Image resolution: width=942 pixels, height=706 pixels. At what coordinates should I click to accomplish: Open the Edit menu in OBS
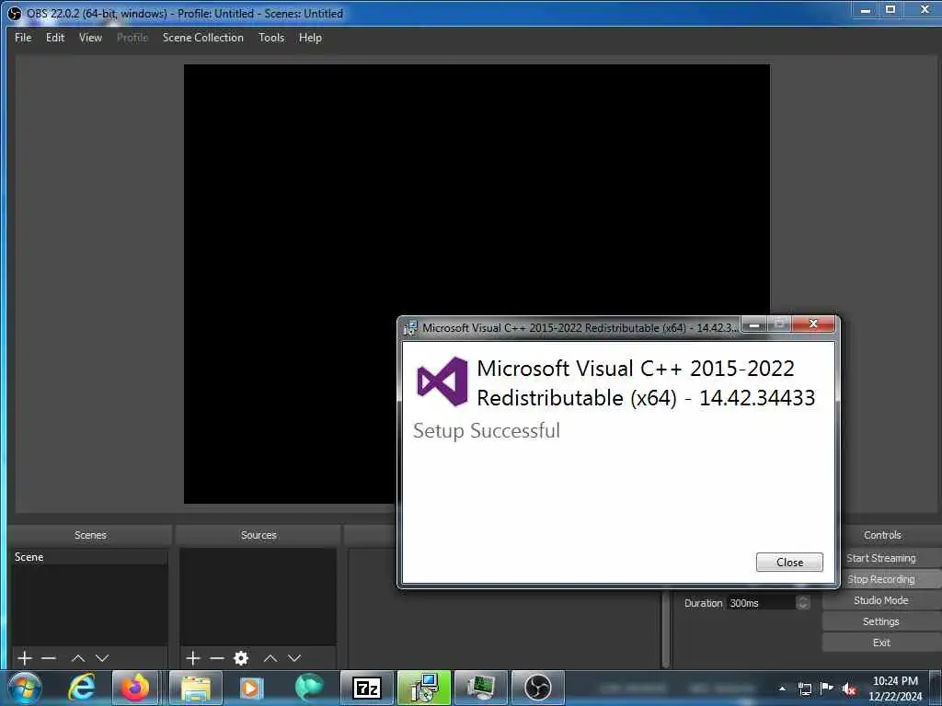point(54,37)
